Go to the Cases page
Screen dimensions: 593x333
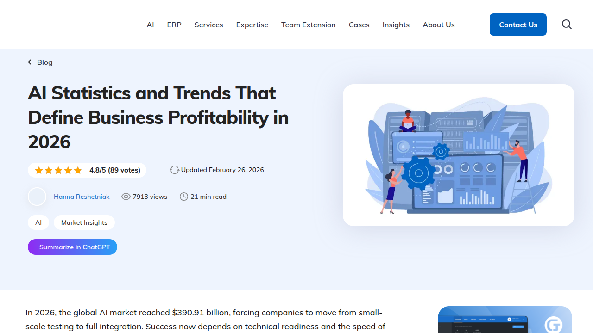click(359, 25)
